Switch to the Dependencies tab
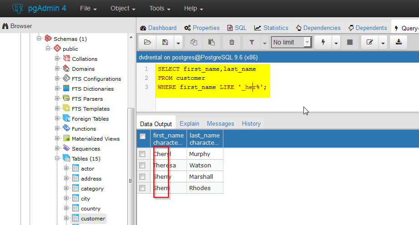419x225 pixels. click(x=318, y=28)
